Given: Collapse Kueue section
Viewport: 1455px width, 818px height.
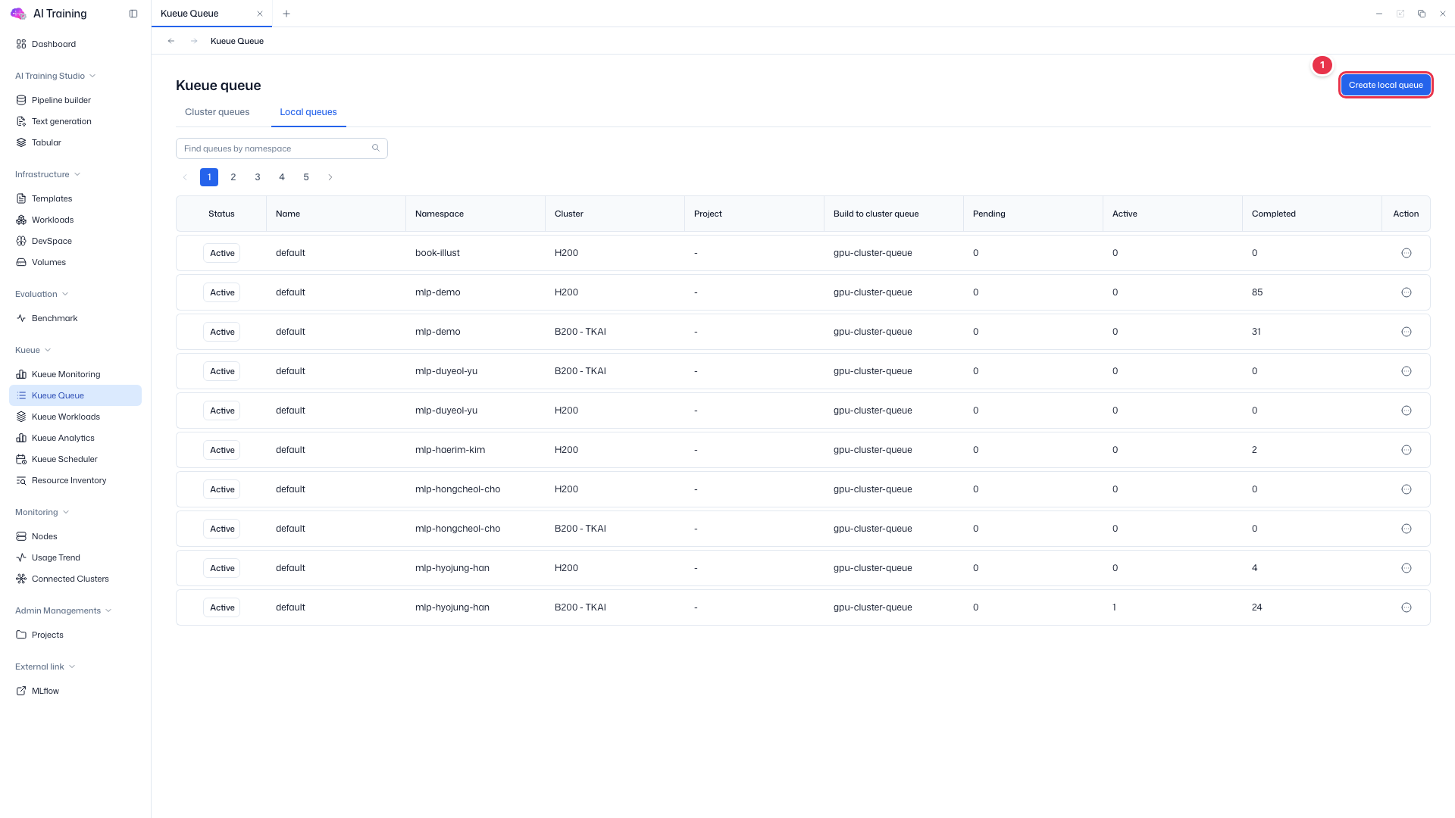Looking at the screenshot, I should pos(33,350).
